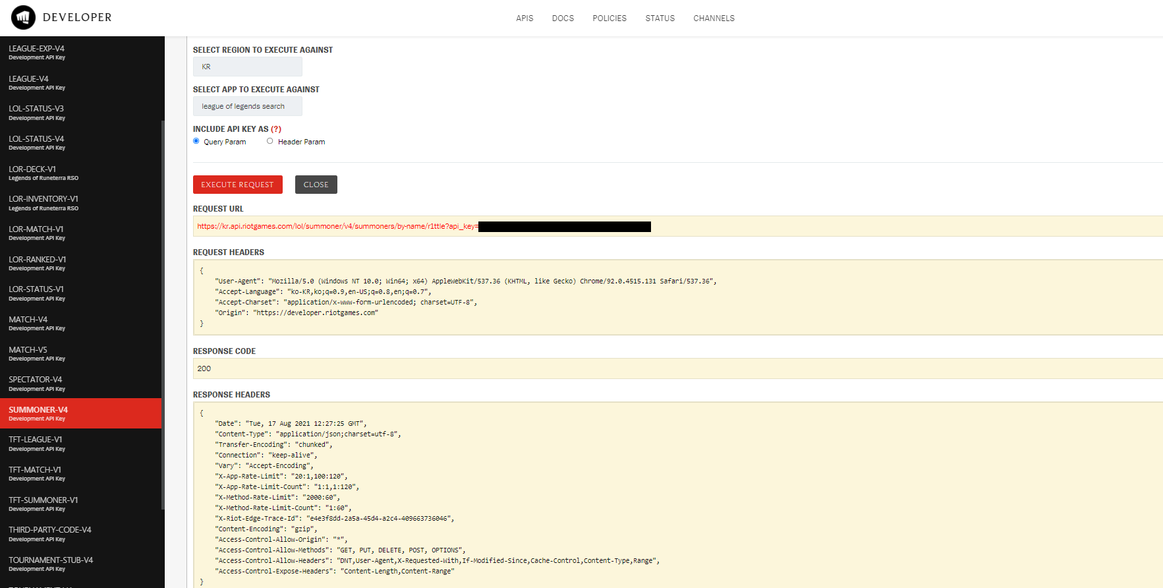Open the STATUS page
1163x588 pixels.
(660, 18)
